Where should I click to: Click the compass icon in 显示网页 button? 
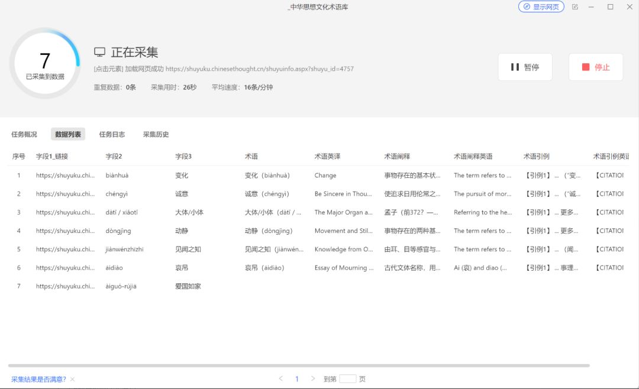point(527,7)
